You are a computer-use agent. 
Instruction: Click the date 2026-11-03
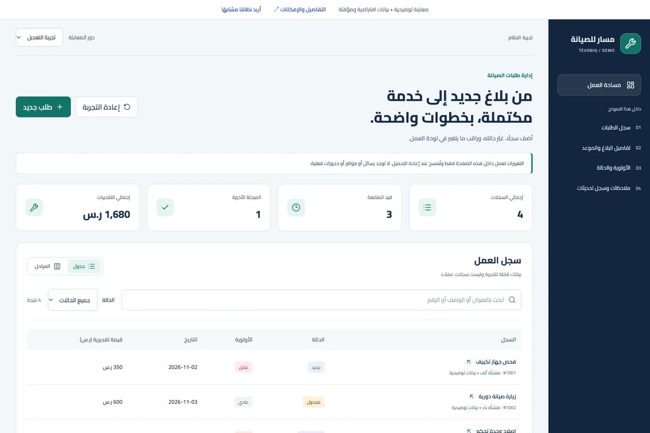click(x=183, y=402)
